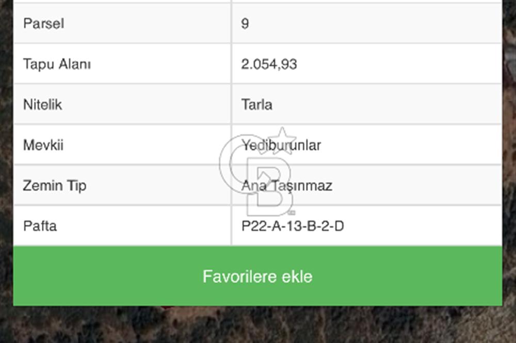Click the CB watermark logo's letter B
The width and height of the screenshot is (516, 343).
tap(269, 186)
